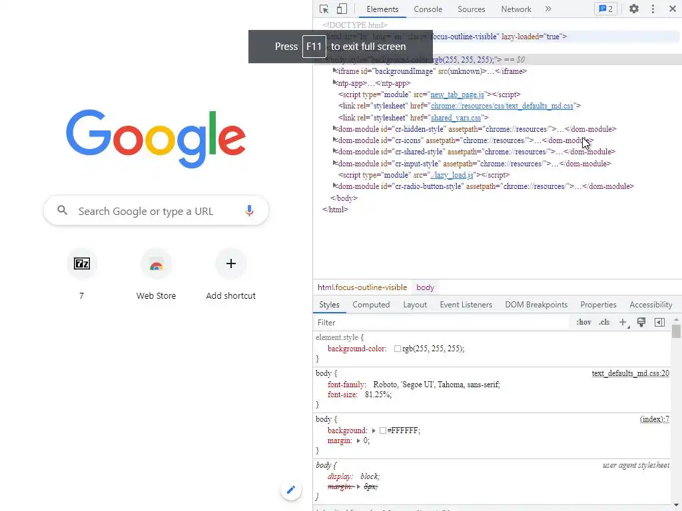This screenshot has height=511, width=682.
Task: Open source text_defaults_md.css:20
Action: (x=630, y=373)
